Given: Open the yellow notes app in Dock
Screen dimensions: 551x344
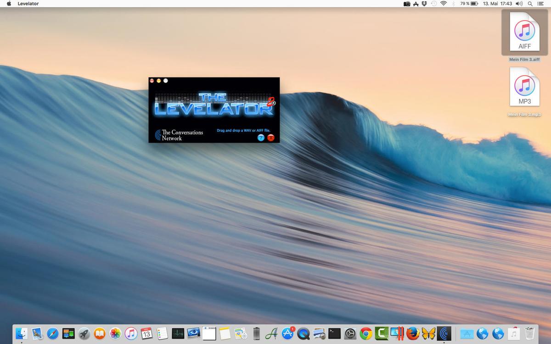Looking at the screenshot, I should (225, 333).
